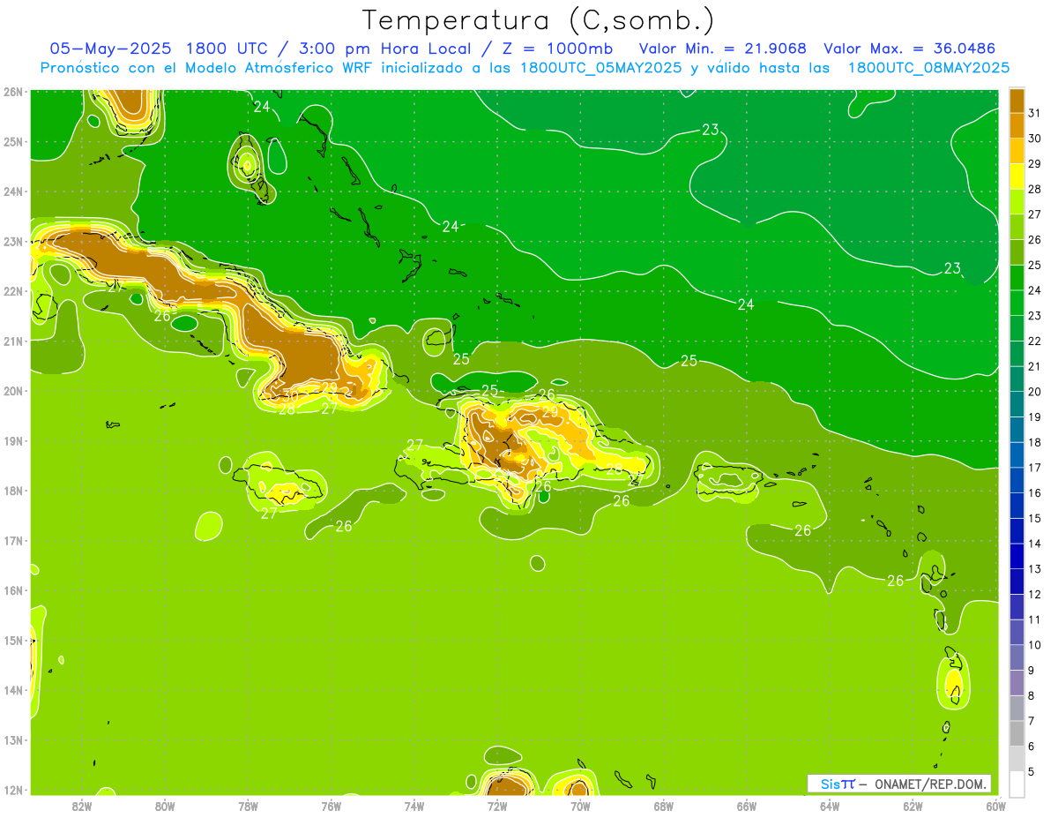Click the colorbar band between 25 and 26
Viewport: 1058px width, 818px height.
tap(1017, 252)
